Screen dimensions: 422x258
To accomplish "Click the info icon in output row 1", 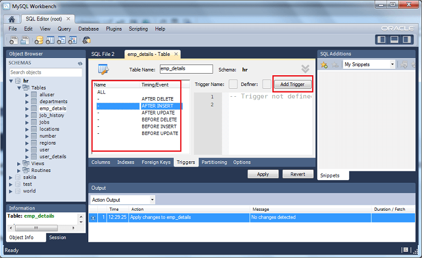I will coord(93,218).
